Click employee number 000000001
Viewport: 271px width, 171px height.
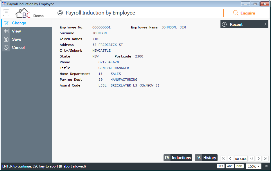tap(101, 27)
